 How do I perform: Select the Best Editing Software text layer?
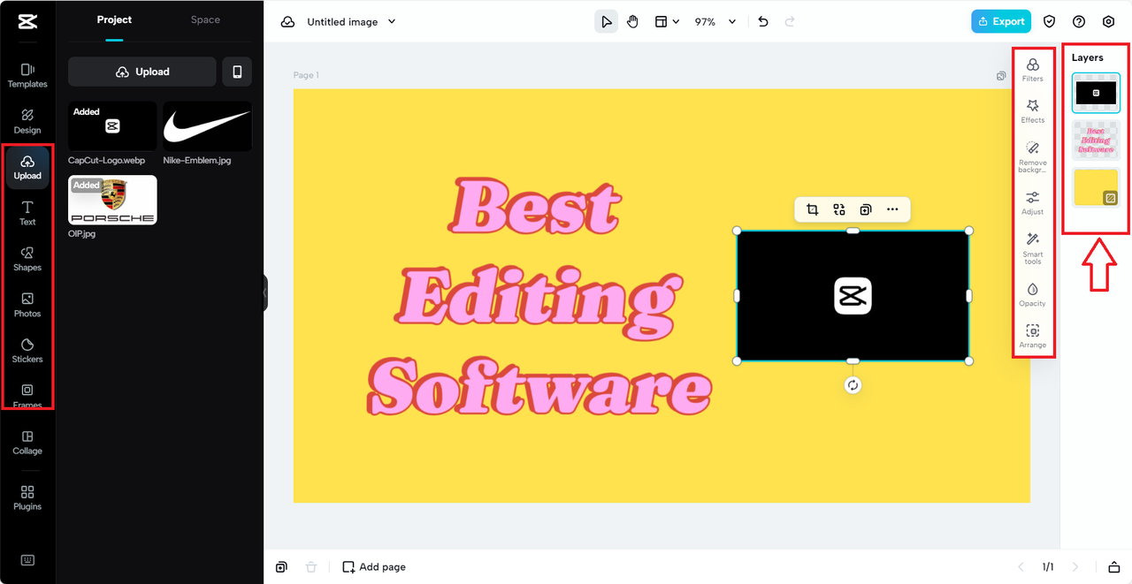coord(1096,140)
